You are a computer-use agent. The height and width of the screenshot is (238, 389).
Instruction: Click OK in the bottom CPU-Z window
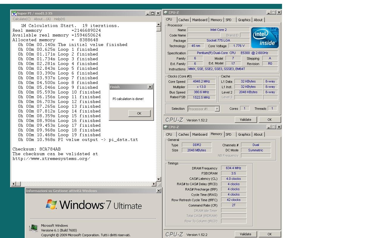(x=270, y=234)
